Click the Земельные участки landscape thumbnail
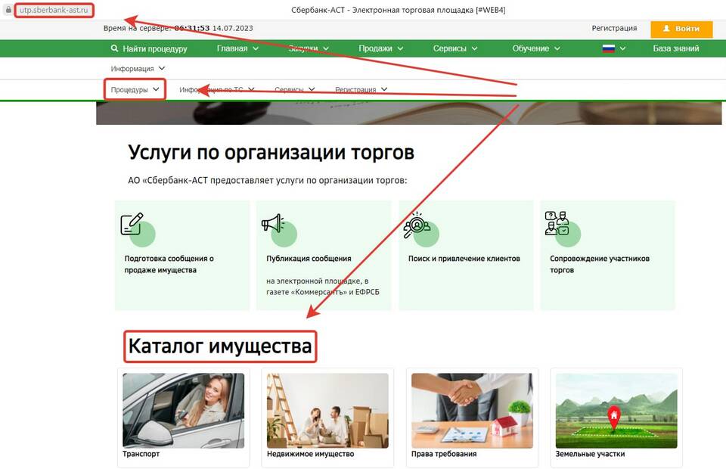This screenshot has height=469, width=726. pos(616,411)
